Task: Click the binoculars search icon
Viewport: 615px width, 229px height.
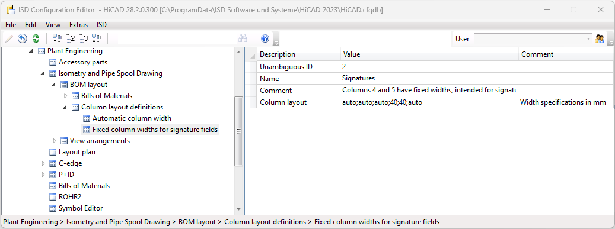Action: pyautogui.click(x=243, y=38)
